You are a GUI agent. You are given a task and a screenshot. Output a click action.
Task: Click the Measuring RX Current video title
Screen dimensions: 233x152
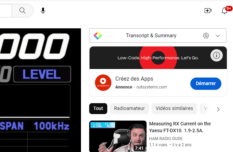tap(180, 127)
